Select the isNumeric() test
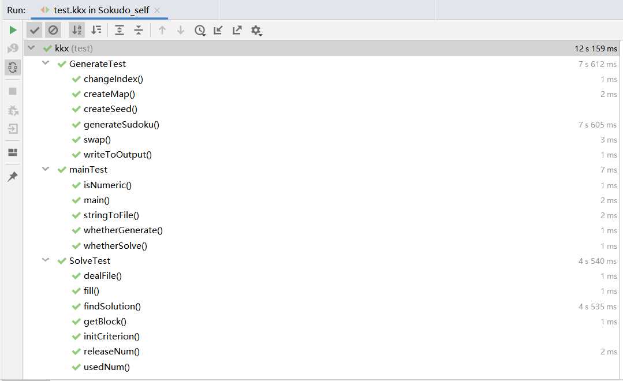The image size is (623, 381). [x=322, y=185]
